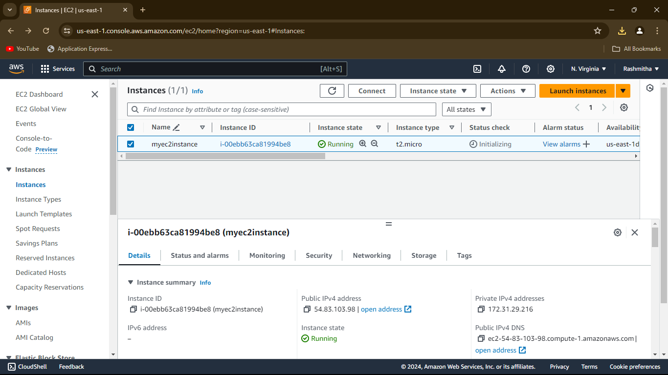
Task: Open Chrome downloads icon
Action: (622, 31)
